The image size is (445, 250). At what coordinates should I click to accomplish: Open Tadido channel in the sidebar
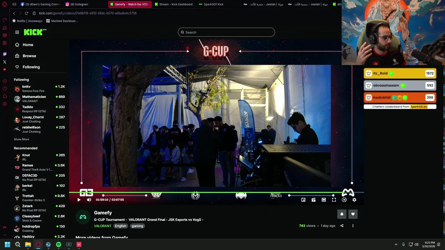click(x=39, y=109)
